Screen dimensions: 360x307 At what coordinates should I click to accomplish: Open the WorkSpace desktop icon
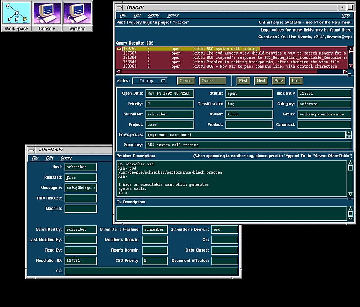click(16, 16)
